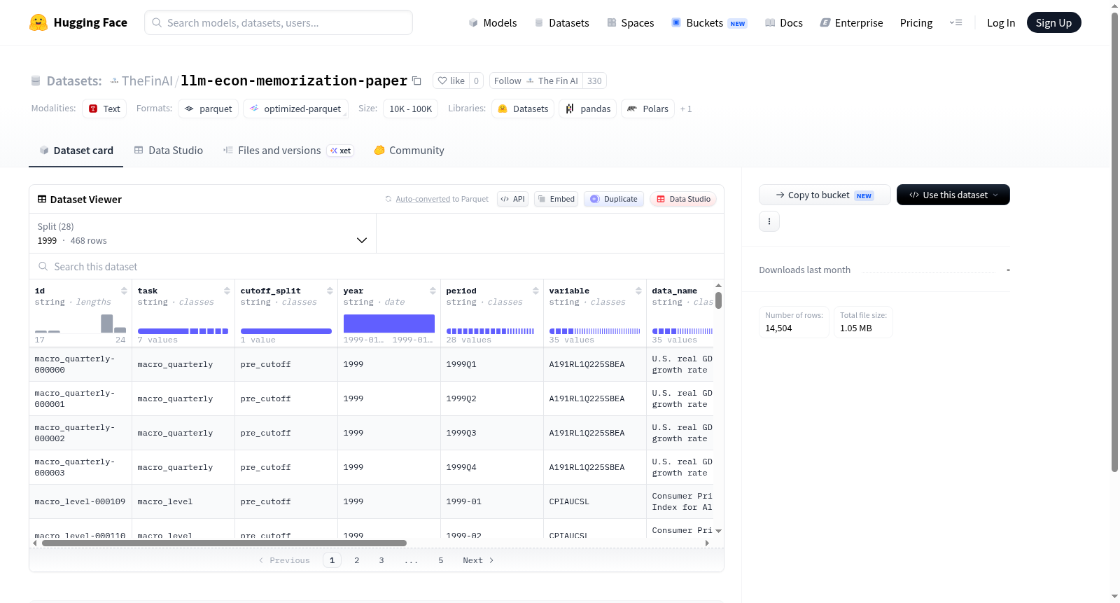Open the Files and versions tab
This screenshot has width=1120, height=603.
coord(288,151)
